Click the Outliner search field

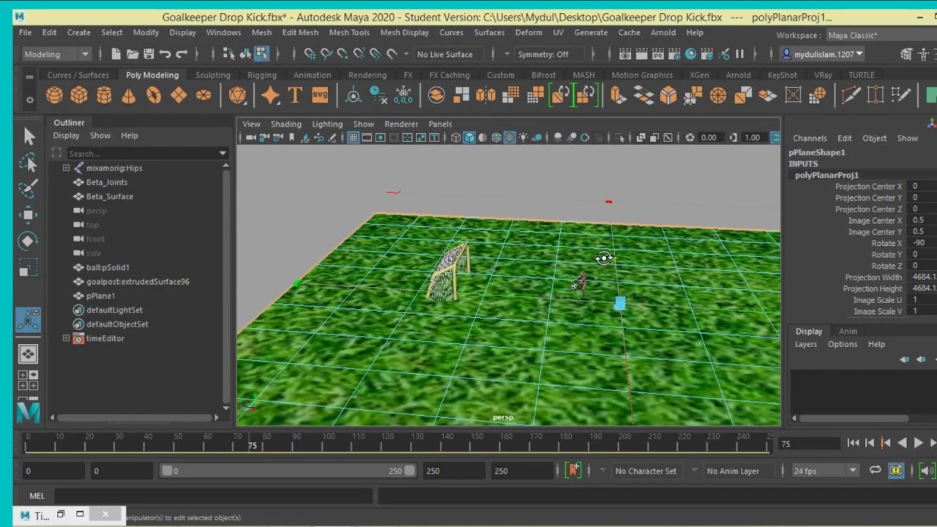(x=147, y=154)
